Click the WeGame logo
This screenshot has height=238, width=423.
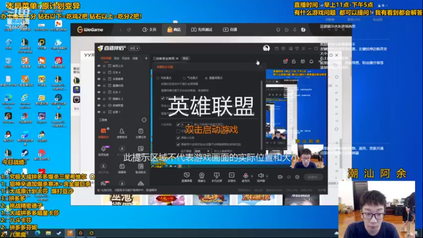(90, 30)
